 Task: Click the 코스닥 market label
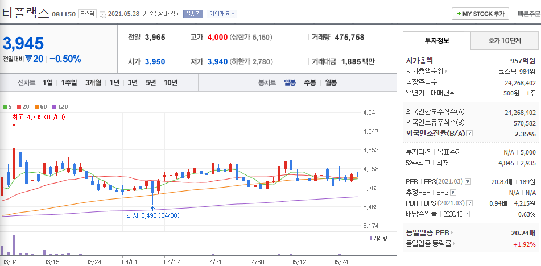87,14
